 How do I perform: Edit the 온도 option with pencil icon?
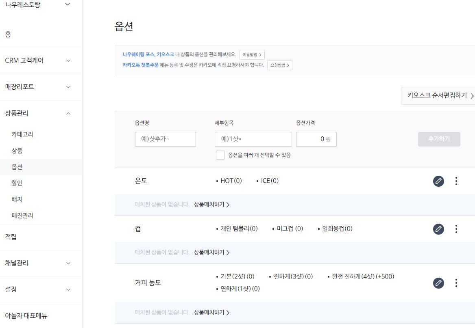[x=438, y=181]
